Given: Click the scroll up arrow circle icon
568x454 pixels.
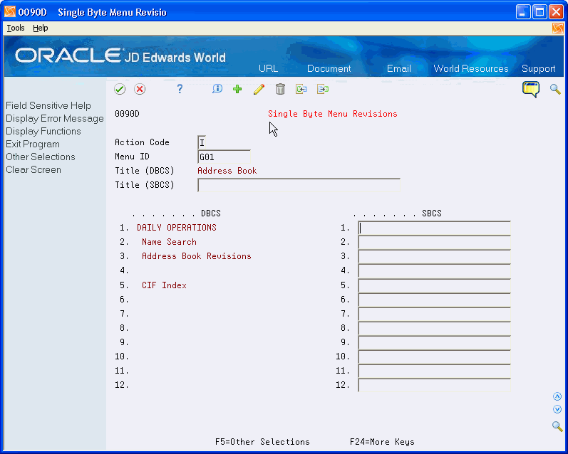Looking at the screenshot, I should (x=557, y=396).
